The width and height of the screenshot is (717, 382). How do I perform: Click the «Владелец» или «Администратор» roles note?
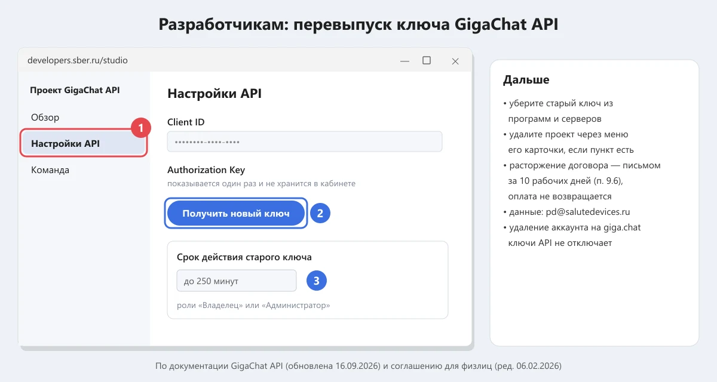coord(254,306)
